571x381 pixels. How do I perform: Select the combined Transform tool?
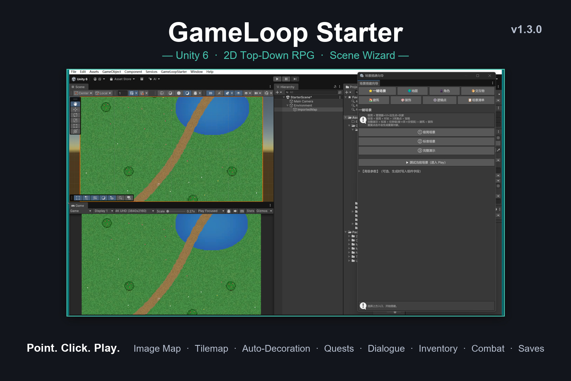(75, 131)
